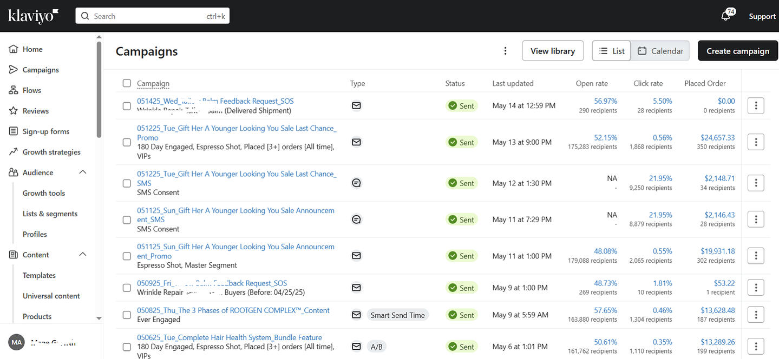Click the Flows sidebar icon
This screenshot has height=359, width=779.
tap(14, 90)
